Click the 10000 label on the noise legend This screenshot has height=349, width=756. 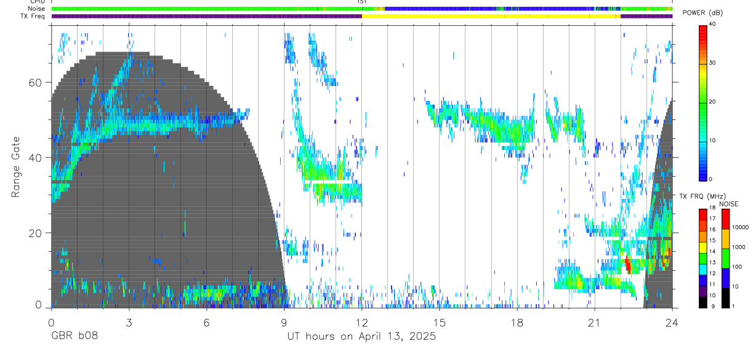(x=741, y=227)
